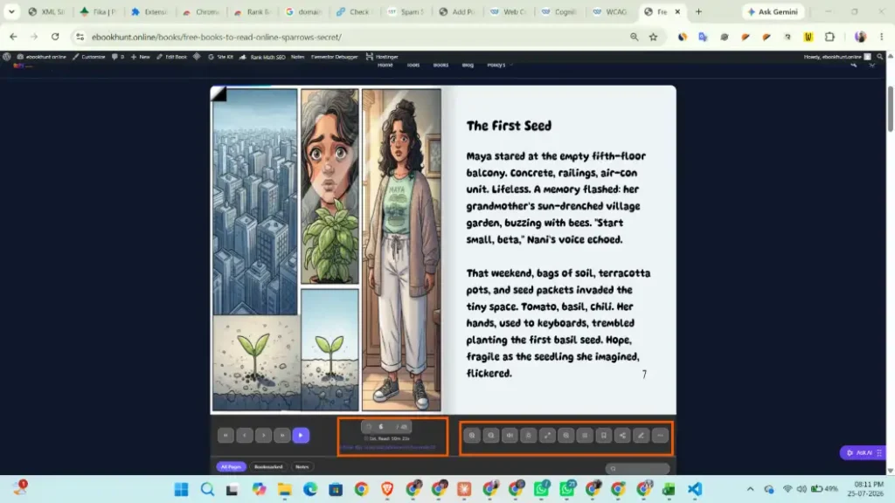
Task: Zoom out using the reader toolbar magnifier
Action: [x=491, y=435]
